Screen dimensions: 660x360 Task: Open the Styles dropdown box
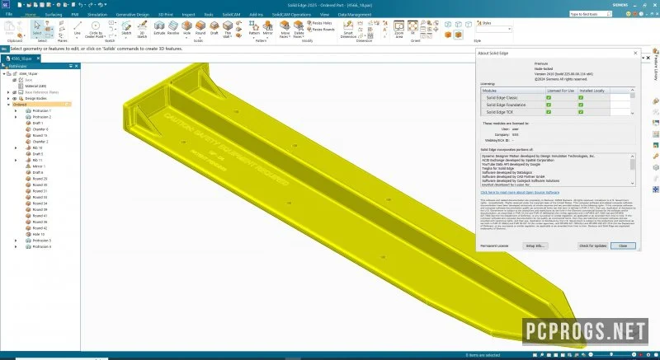coord(494,30)
